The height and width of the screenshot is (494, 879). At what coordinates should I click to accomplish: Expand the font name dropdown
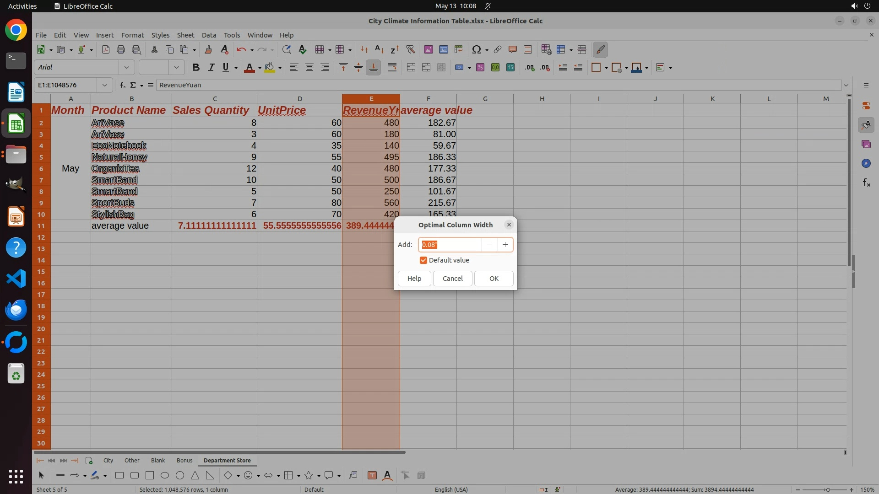[127, 68]
